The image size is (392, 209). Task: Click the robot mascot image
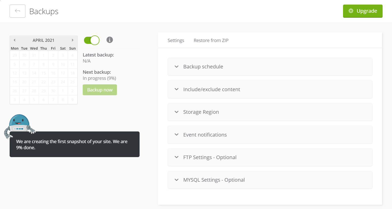19,124
